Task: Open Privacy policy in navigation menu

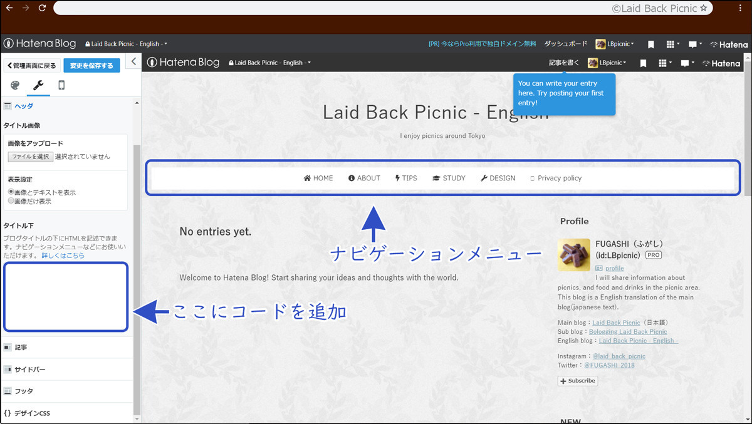Action: tap(556, 178)
